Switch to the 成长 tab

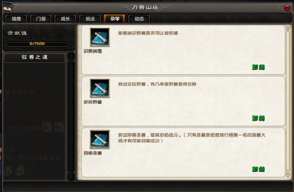tap(65, 19)
